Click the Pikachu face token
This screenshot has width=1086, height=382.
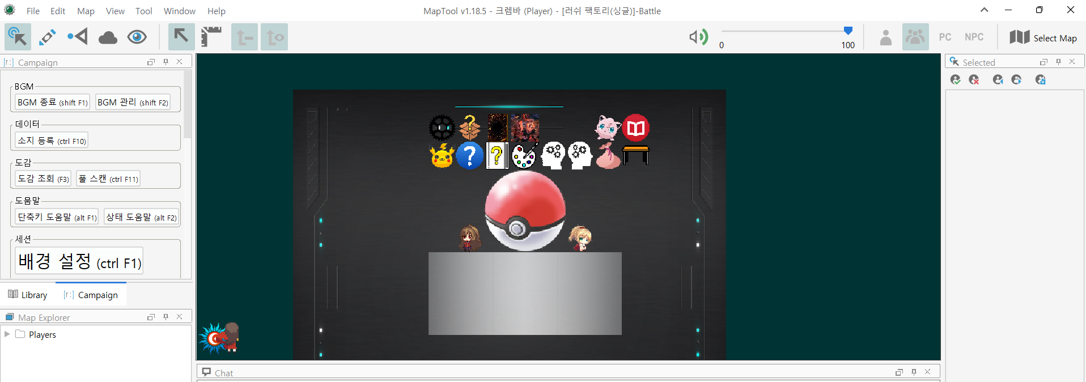pyautogui.click(x=442, y=156)
